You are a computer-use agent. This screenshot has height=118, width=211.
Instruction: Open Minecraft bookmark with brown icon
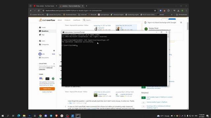(92, 14)
